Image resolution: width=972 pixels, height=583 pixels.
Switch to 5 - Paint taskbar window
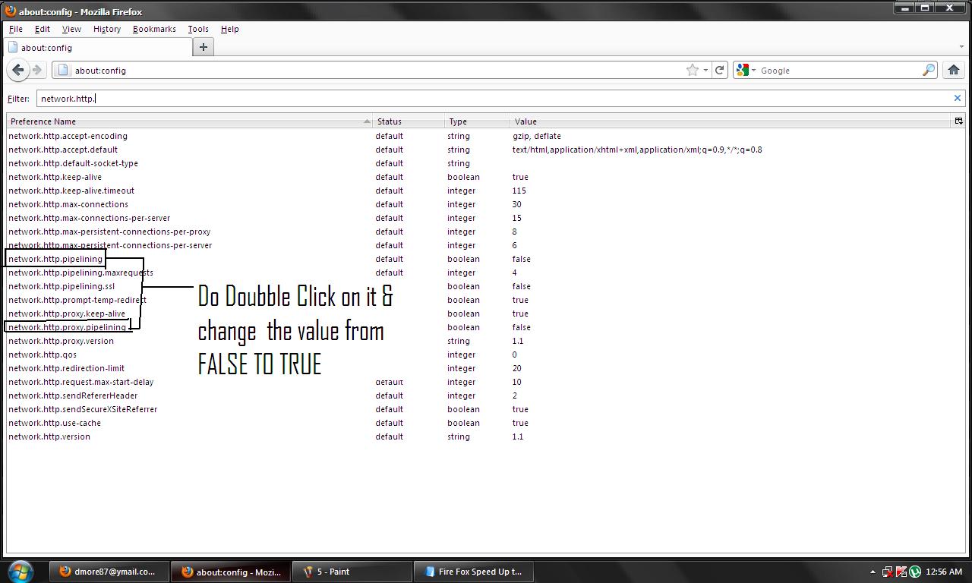tap(352, 572)
